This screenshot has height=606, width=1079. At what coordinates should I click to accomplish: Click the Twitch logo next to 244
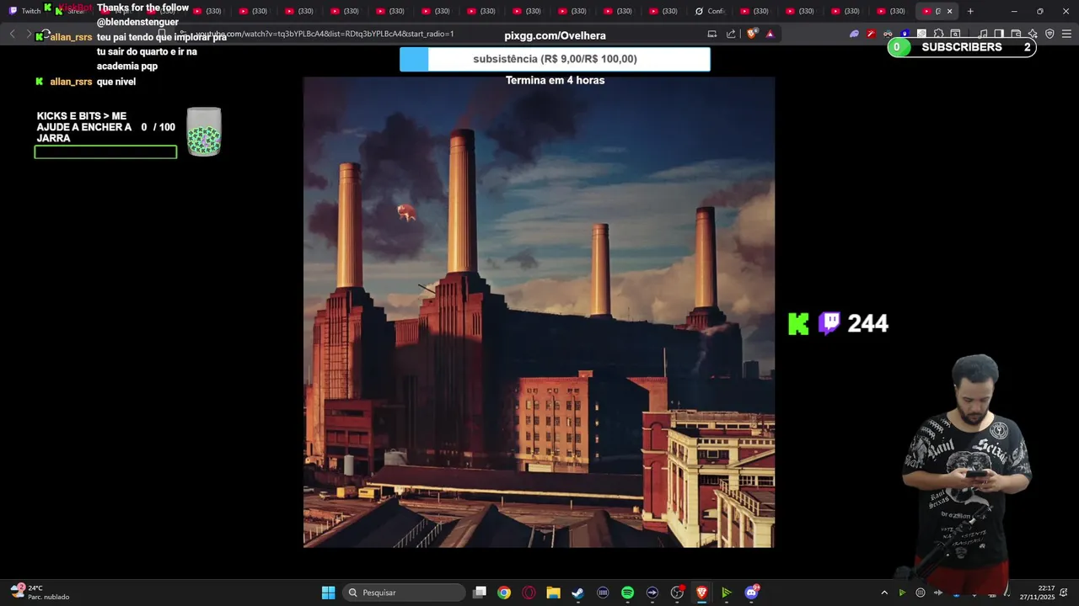(829, 323)
